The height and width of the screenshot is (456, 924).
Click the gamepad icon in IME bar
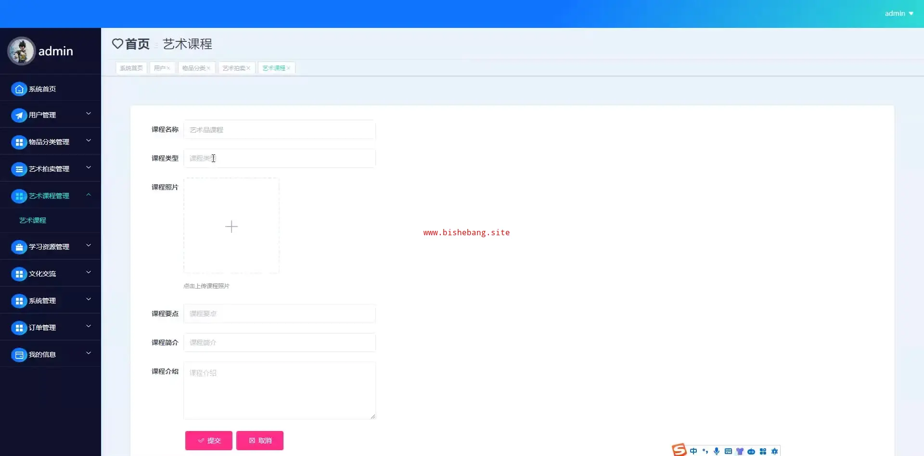pos(751,452)
